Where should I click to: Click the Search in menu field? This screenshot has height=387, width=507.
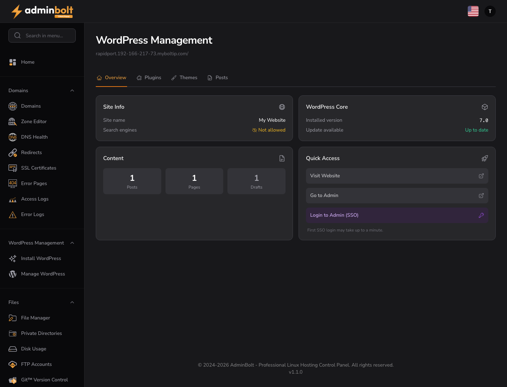point(42,36)
